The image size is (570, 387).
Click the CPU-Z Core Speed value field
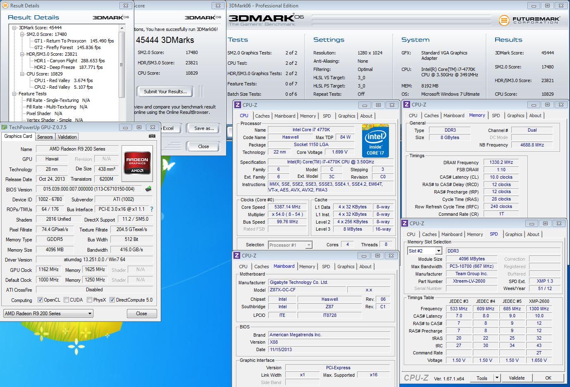point(288,207)
